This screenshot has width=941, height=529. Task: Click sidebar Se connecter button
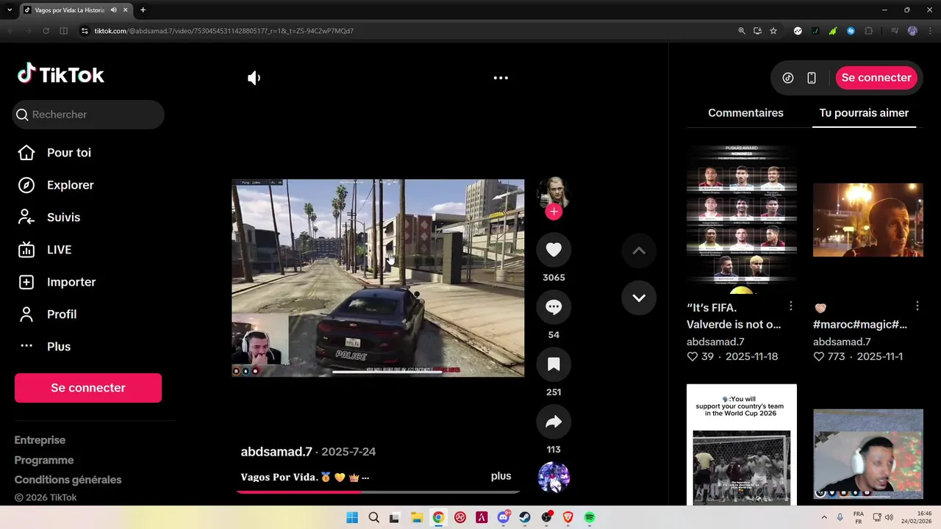(88, 388)
